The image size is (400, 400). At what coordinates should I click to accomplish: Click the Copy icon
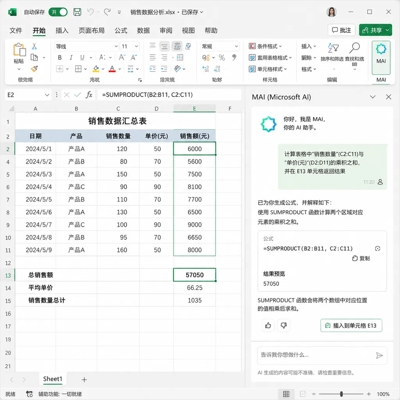(34, 57)
